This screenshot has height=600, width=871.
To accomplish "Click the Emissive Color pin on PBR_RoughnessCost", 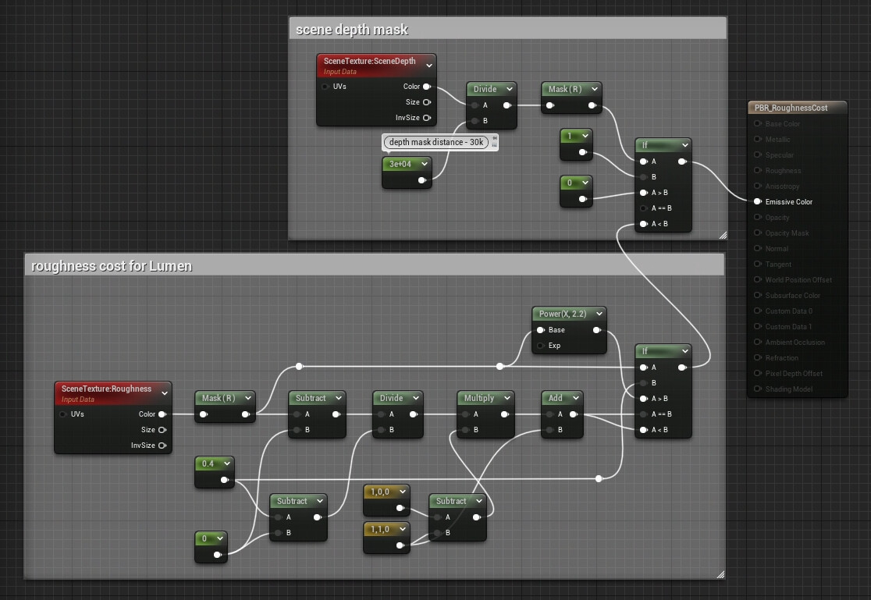I will point(756,201).
